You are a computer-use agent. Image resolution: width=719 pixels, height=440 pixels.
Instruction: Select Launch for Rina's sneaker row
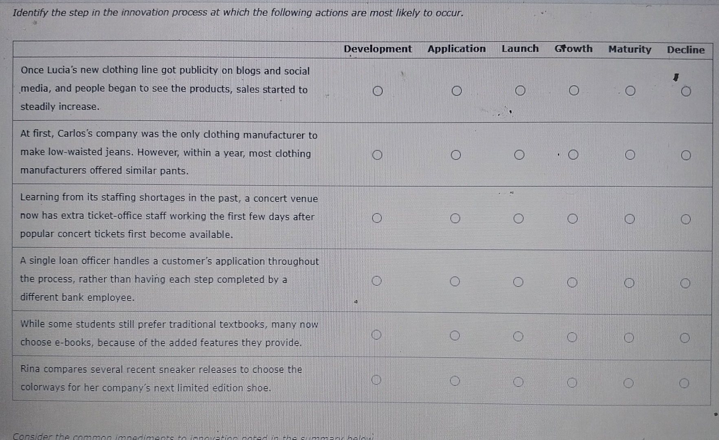(x=518, y=382)
